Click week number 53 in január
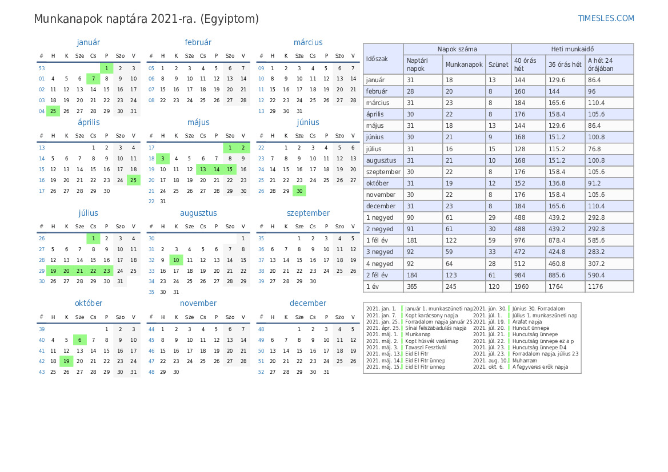Screen dimensions: 668x472 (x=42, y=68)
